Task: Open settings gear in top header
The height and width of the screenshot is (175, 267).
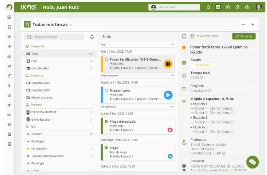Action: tap(247, 7)
